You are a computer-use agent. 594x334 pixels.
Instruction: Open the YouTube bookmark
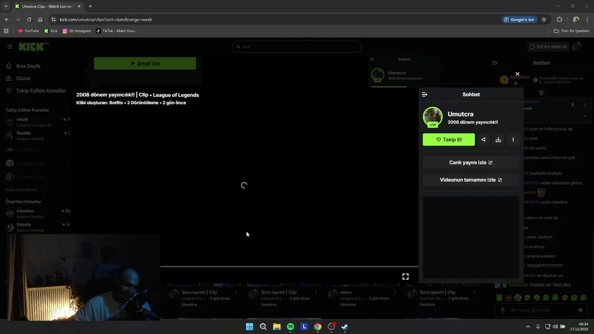click(28, 31)
